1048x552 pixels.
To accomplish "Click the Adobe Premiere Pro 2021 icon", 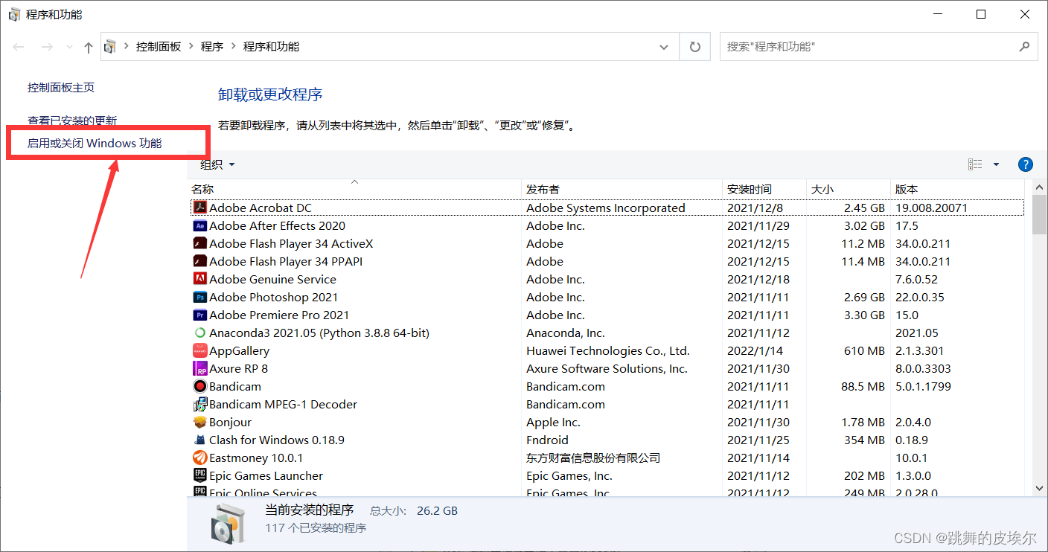I will click(x=199, y=315).
